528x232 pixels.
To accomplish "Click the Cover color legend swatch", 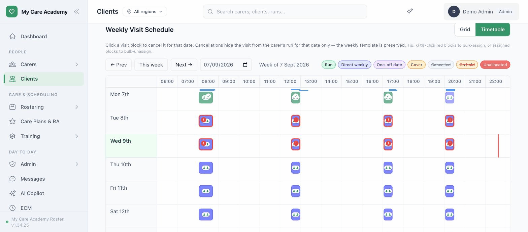I will click(x=417, y=65).
